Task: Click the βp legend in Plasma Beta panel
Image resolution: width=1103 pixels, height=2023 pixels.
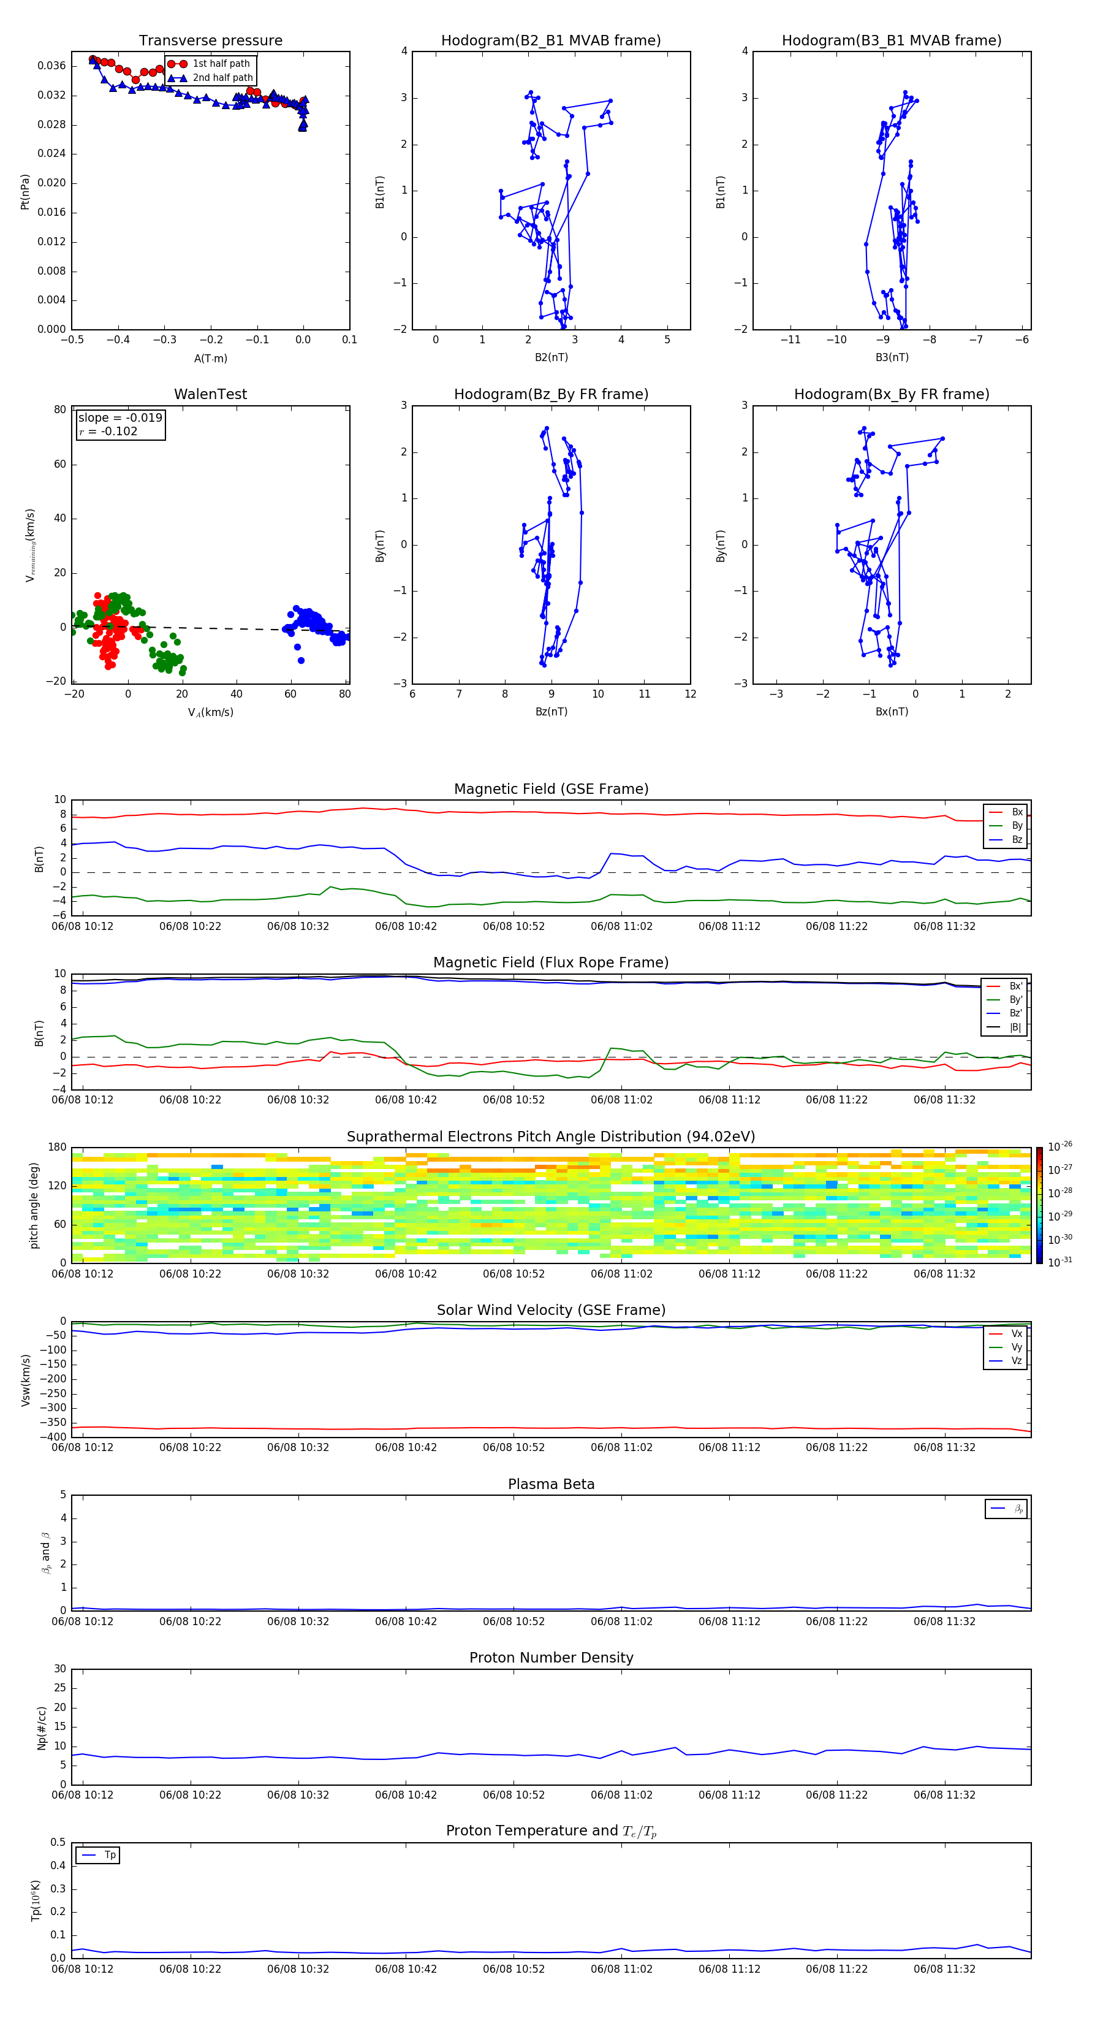Action: click(x=1006, y=1509)
